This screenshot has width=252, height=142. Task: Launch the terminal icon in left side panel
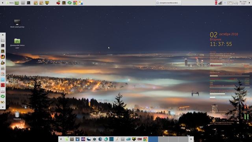tap(3, 46)
